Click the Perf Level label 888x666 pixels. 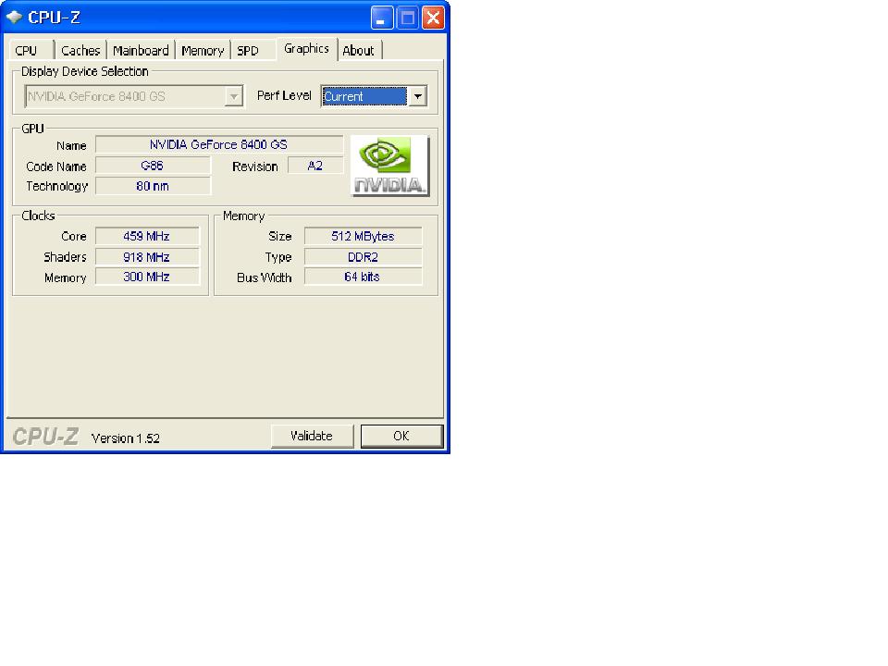coord(284,95)
